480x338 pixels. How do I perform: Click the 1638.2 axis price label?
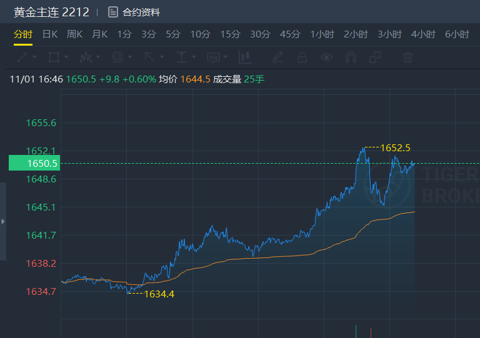point(41,264)
